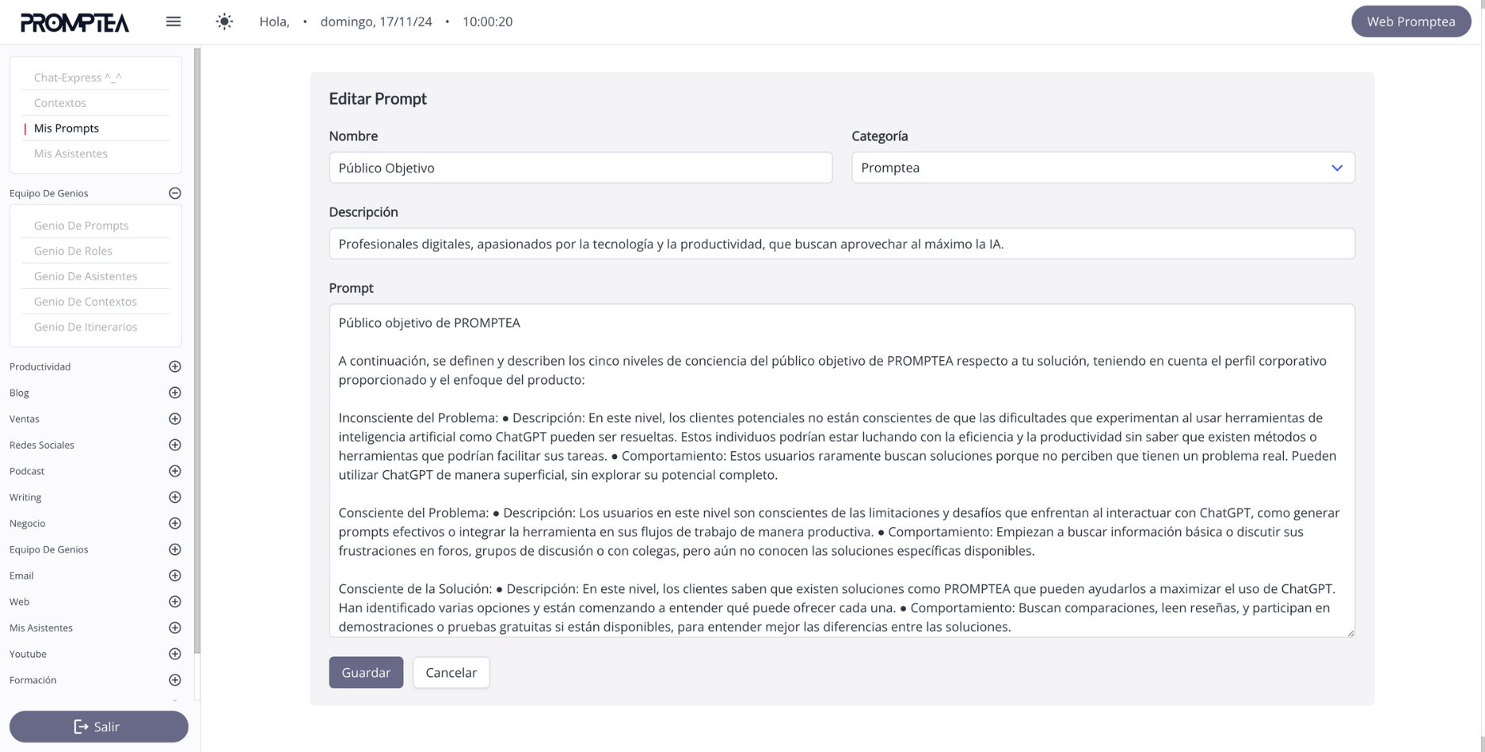
Task: Collapse the top Equipo De Genios section
Action: (175, 193)
